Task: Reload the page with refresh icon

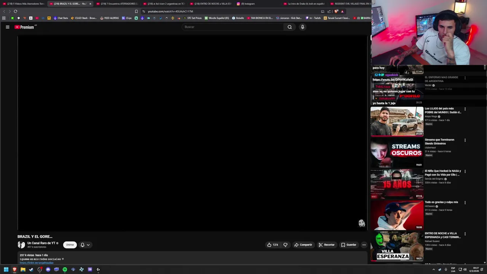Action: coord(15,11)
